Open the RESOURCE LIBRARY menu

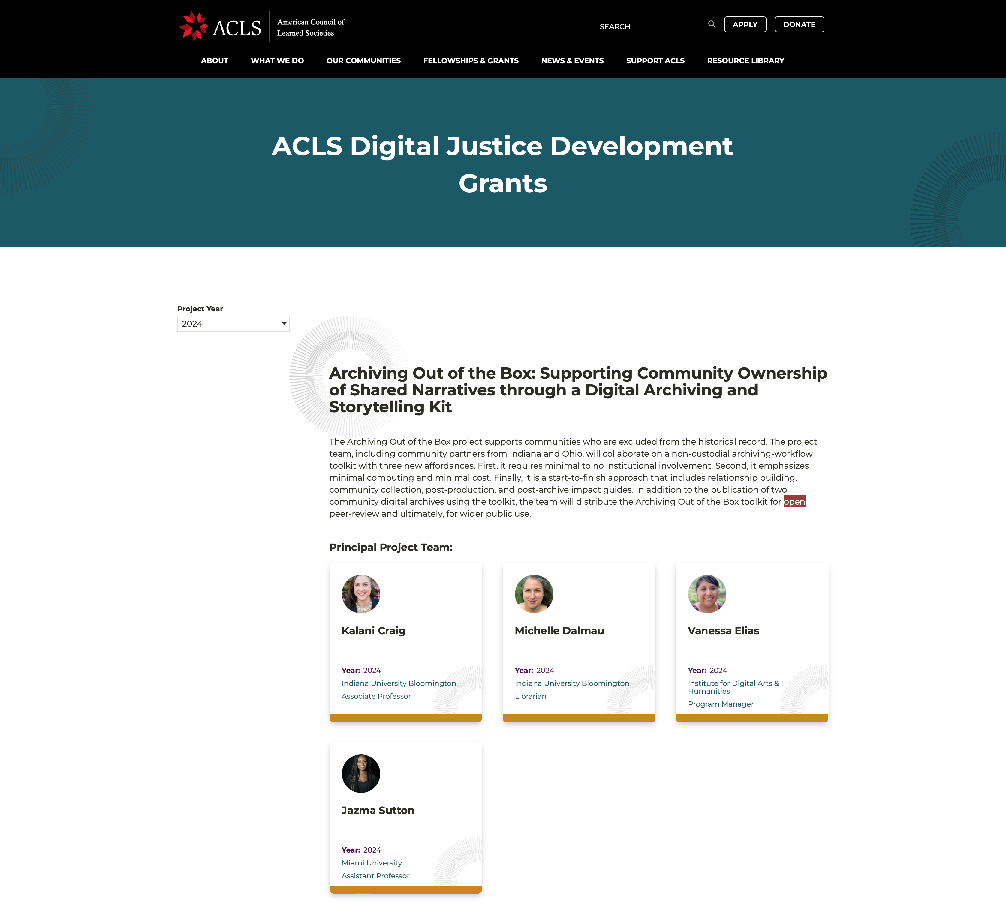click(x=745, y=61)
